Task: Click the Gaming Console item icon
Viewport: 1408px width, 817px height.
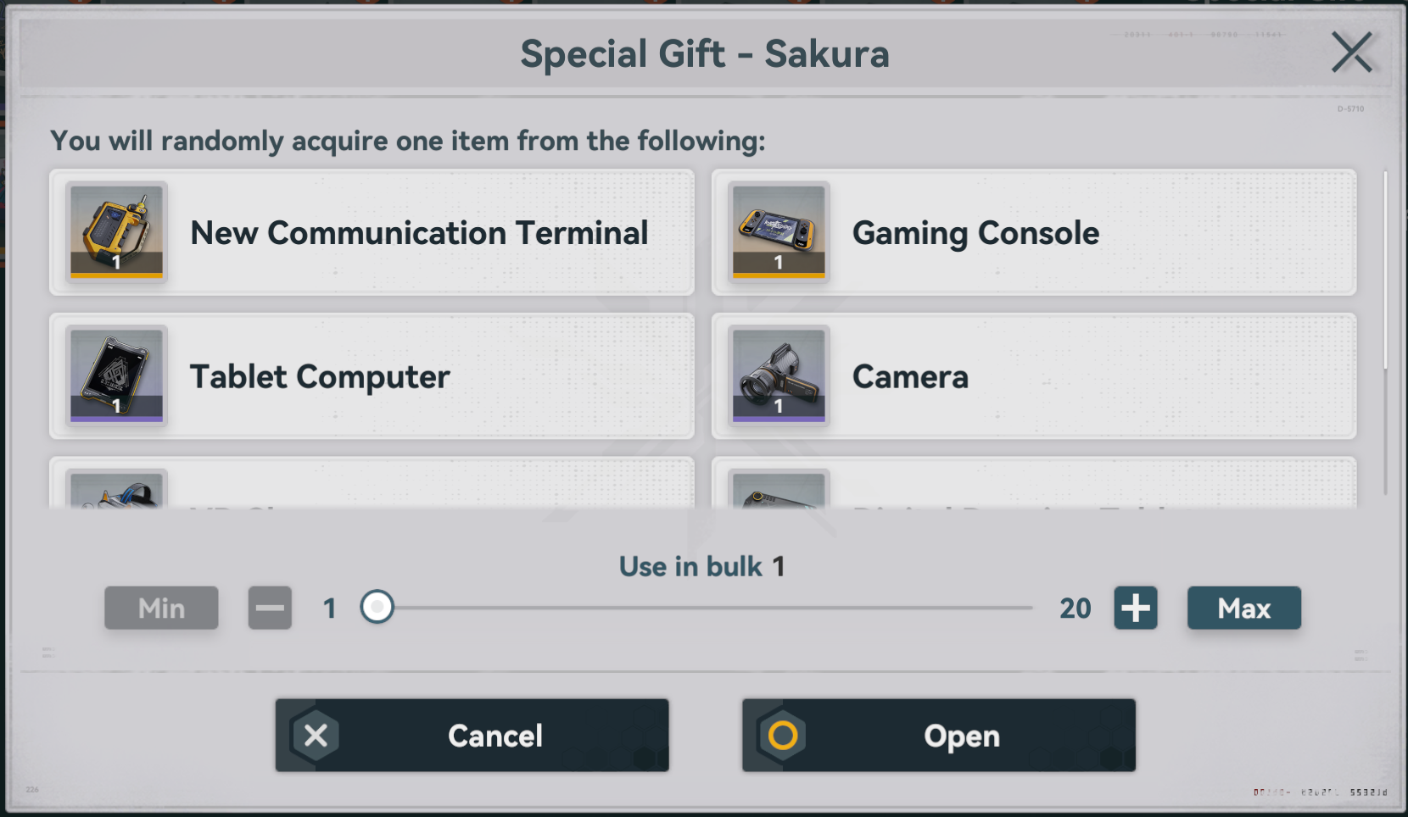Action: (x=779, y=231)
